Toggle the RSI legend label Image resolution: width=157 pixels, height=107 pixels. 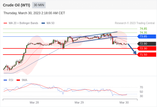coord(11,80)
